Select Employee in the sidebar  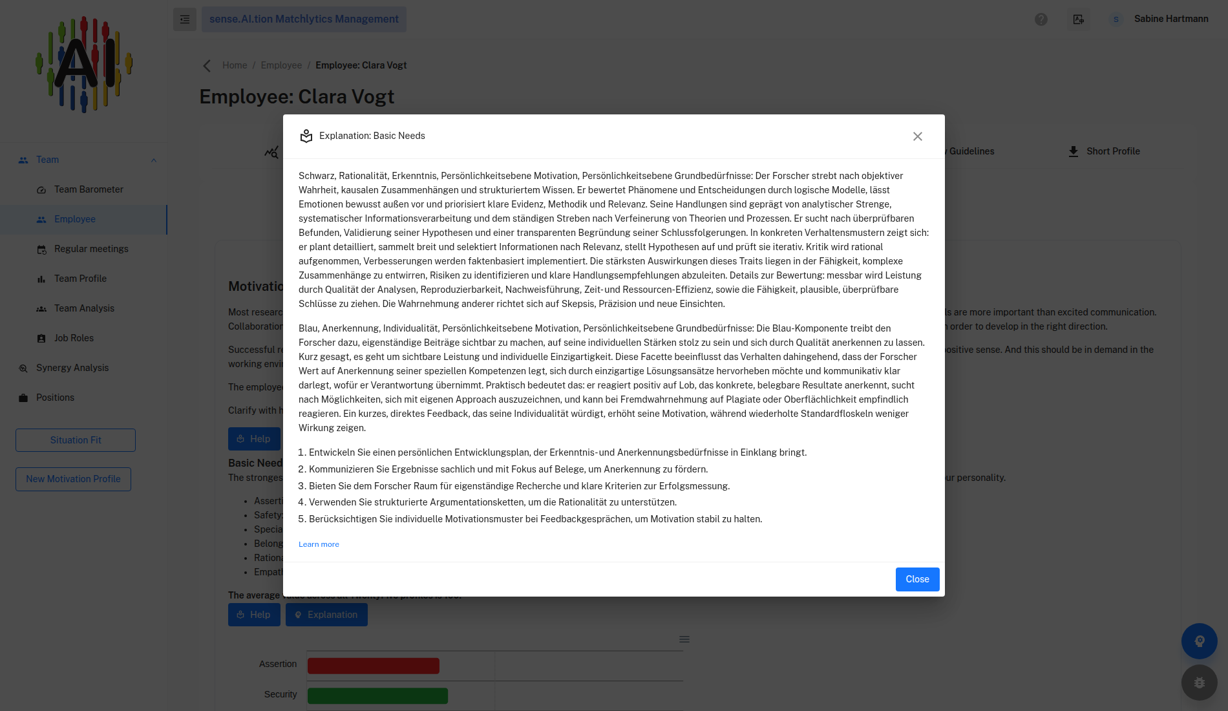coord(75,219)
